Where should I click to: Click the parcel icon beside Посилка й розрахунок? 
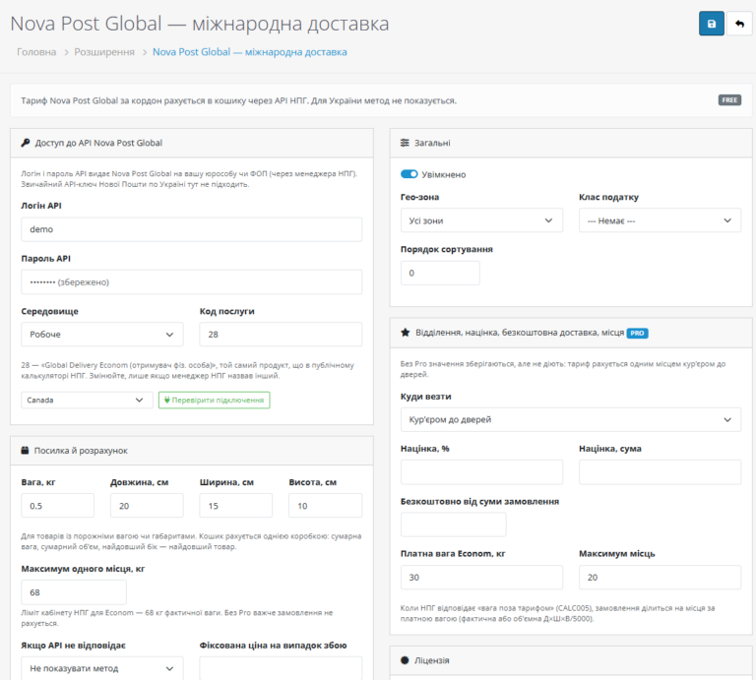pos(25,451)
